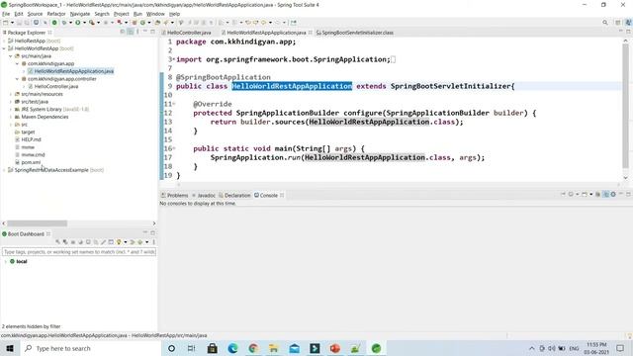The width and height of the screenshot is (633, 356).
Task: Click Boot Dashboard lightbulb icon
Action: (x=119, y=242)
